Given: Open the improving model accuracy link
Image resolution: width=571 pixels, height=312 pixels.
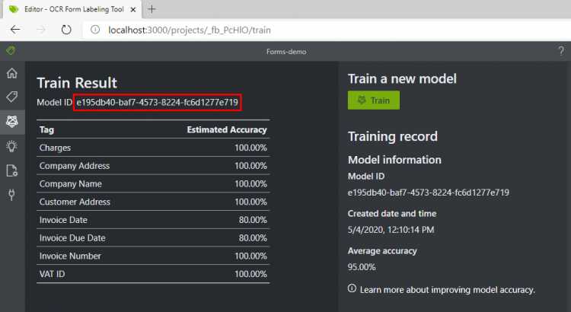Looking at the screenshot, I should (448, 289).
